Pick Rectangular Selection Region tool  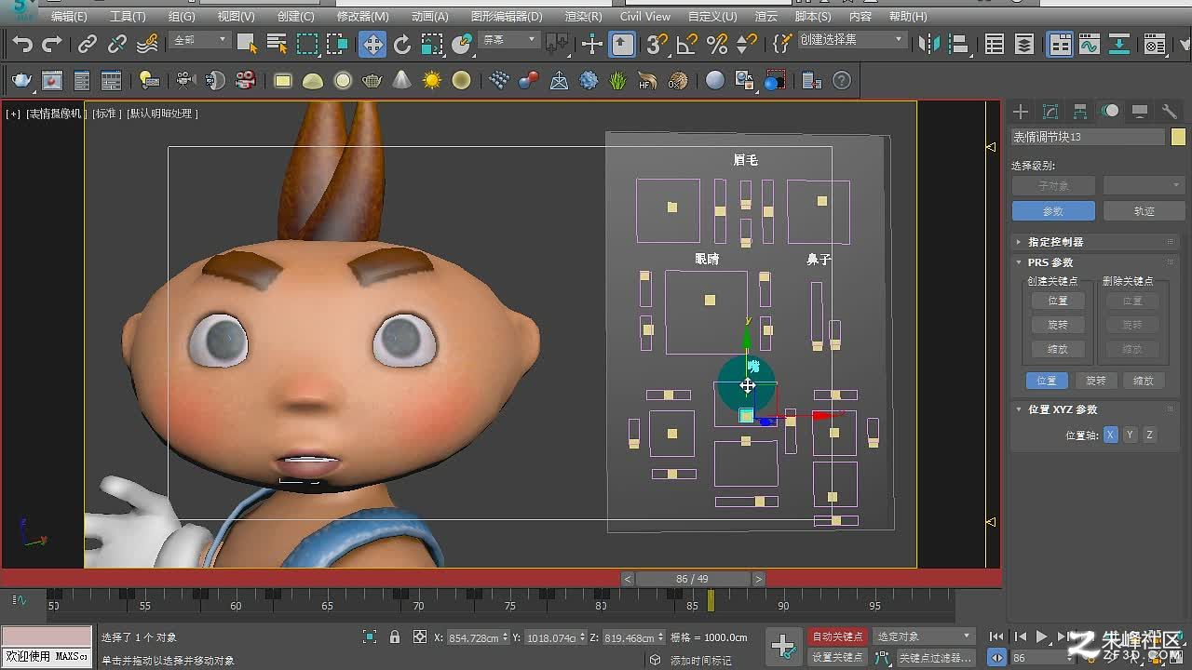(x=307, y=44)
